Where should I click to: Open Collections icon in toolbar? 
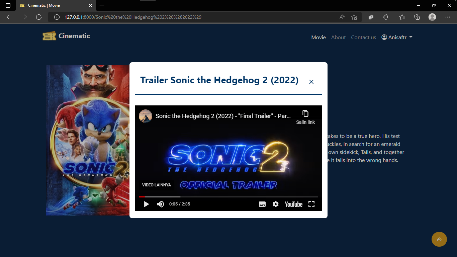417,17
